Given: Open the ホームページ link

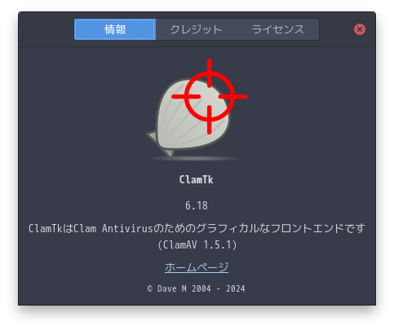Looking at the screenshot, I should tap(197, 267).
